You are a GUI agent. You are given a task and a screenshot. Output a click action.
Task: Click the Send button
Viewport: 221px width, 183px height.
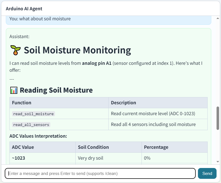click(207, 173)
